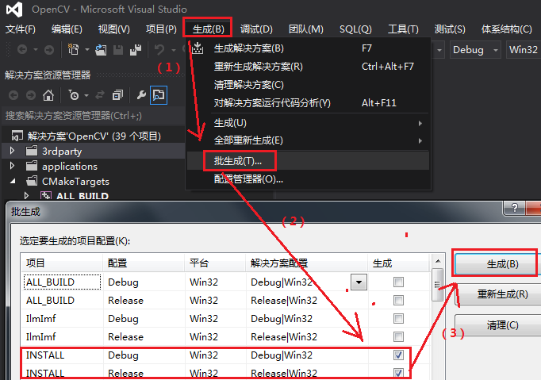This screenshot has width=541, height=380.
Task: Select 对解决方案运行代码分析(Y) menu entry
Action: (309, 103)
